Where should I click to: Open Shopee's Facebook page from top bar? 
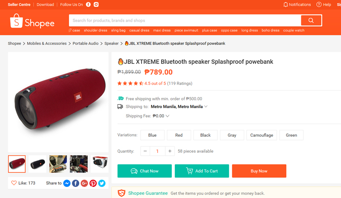(88, 5)
